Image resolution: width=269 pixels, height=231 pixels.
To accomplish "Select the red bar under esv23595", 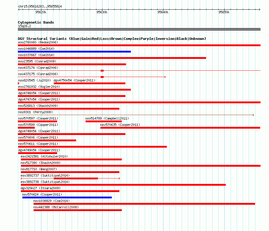I will coord(72,64).
